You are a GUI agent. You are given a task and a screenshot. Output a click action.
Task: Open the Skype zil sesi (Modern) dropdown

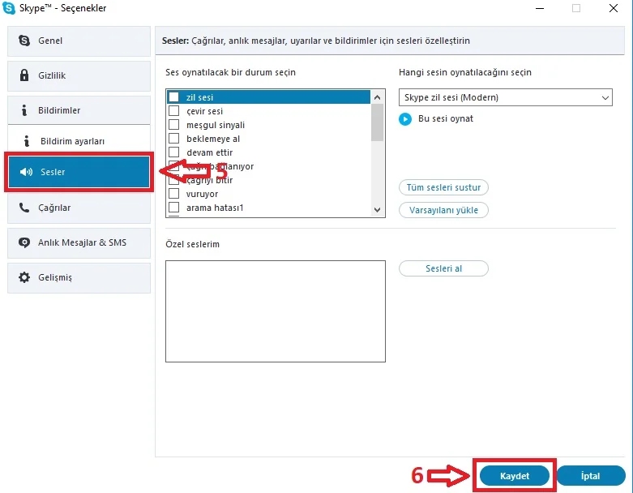[506, 97]
